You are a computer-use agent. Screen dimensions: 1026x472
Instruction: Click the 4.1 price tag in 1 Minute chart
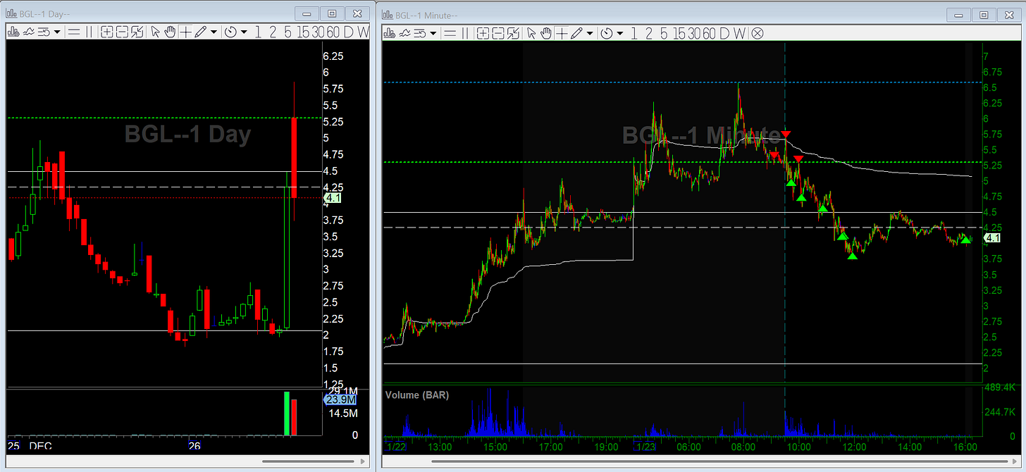click(992, 239)
